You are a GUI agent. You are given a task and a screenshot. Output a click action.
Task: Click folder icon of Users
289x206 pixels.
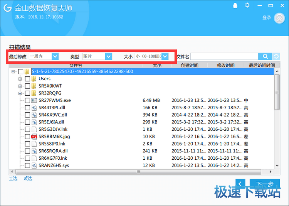point(34,79)
